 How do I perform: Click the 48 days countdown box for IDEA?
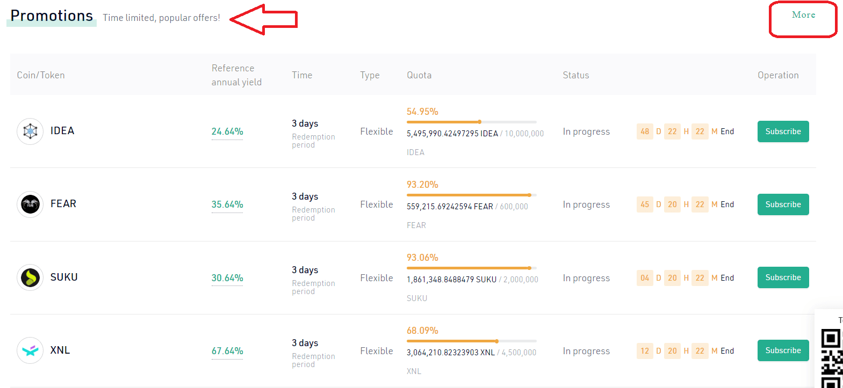(x=645, y=131)
